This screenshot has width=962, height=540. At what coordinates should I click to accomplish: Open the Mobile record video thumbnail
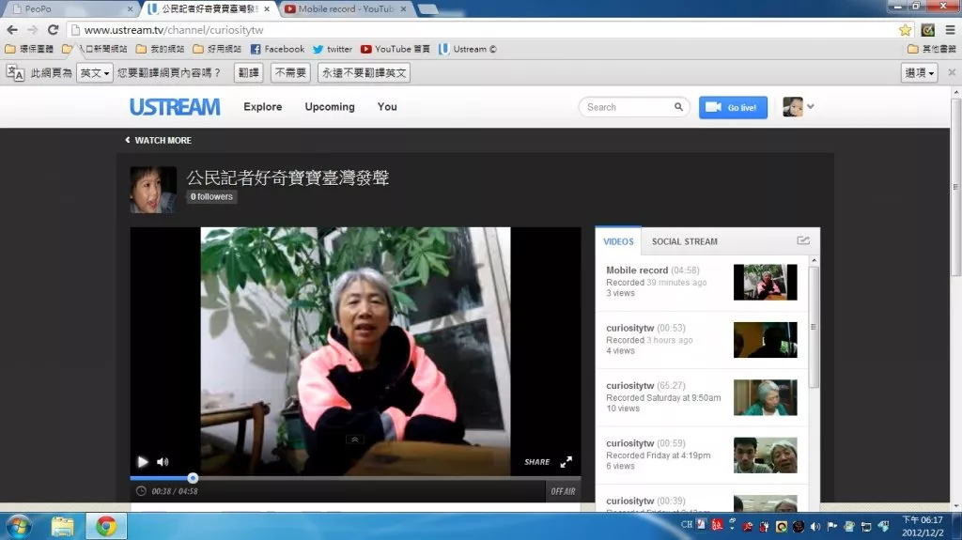coord(765,283)
